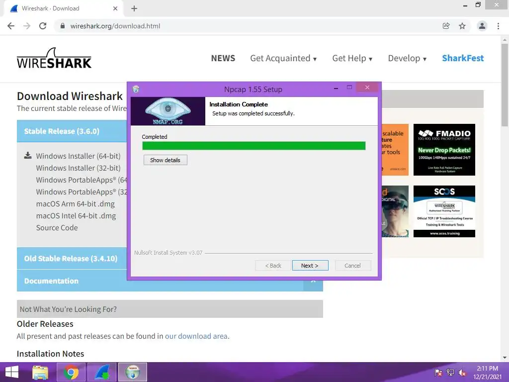Click the greyed Cancel button in Npcap Setup

pos(352,266)
